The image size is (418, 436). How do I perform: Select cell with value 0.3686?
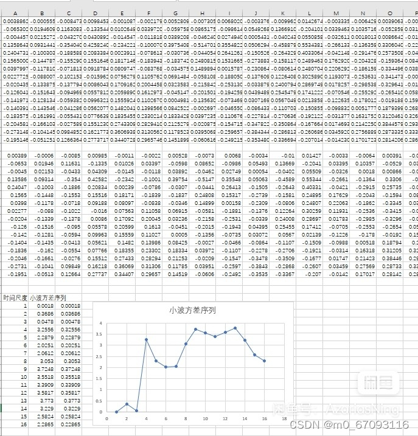coord(42,314)
